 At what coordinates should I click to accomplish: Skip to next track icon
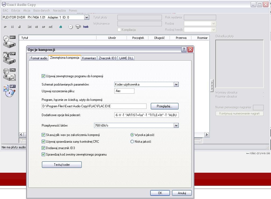pos(51,27)
